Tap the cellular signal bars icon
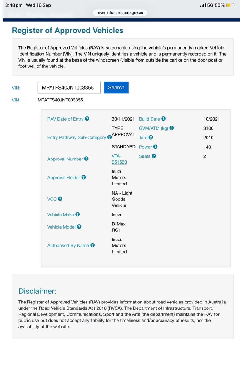Viewport: 240px width, 365px height. [x=203, y=5]
